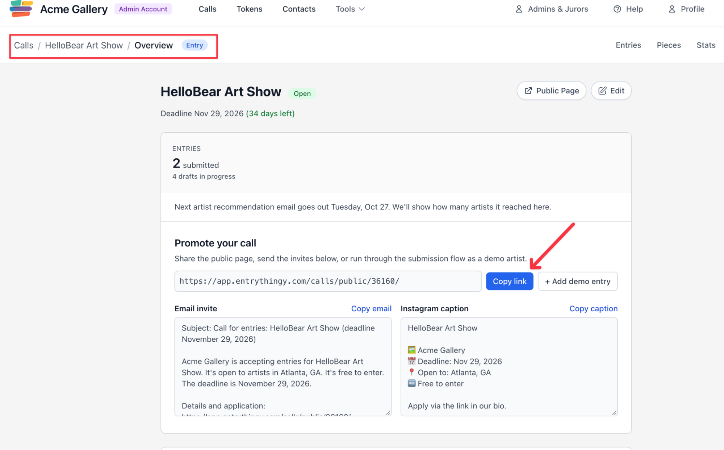Click the blue Copy link button

click(x=509, y=281)
